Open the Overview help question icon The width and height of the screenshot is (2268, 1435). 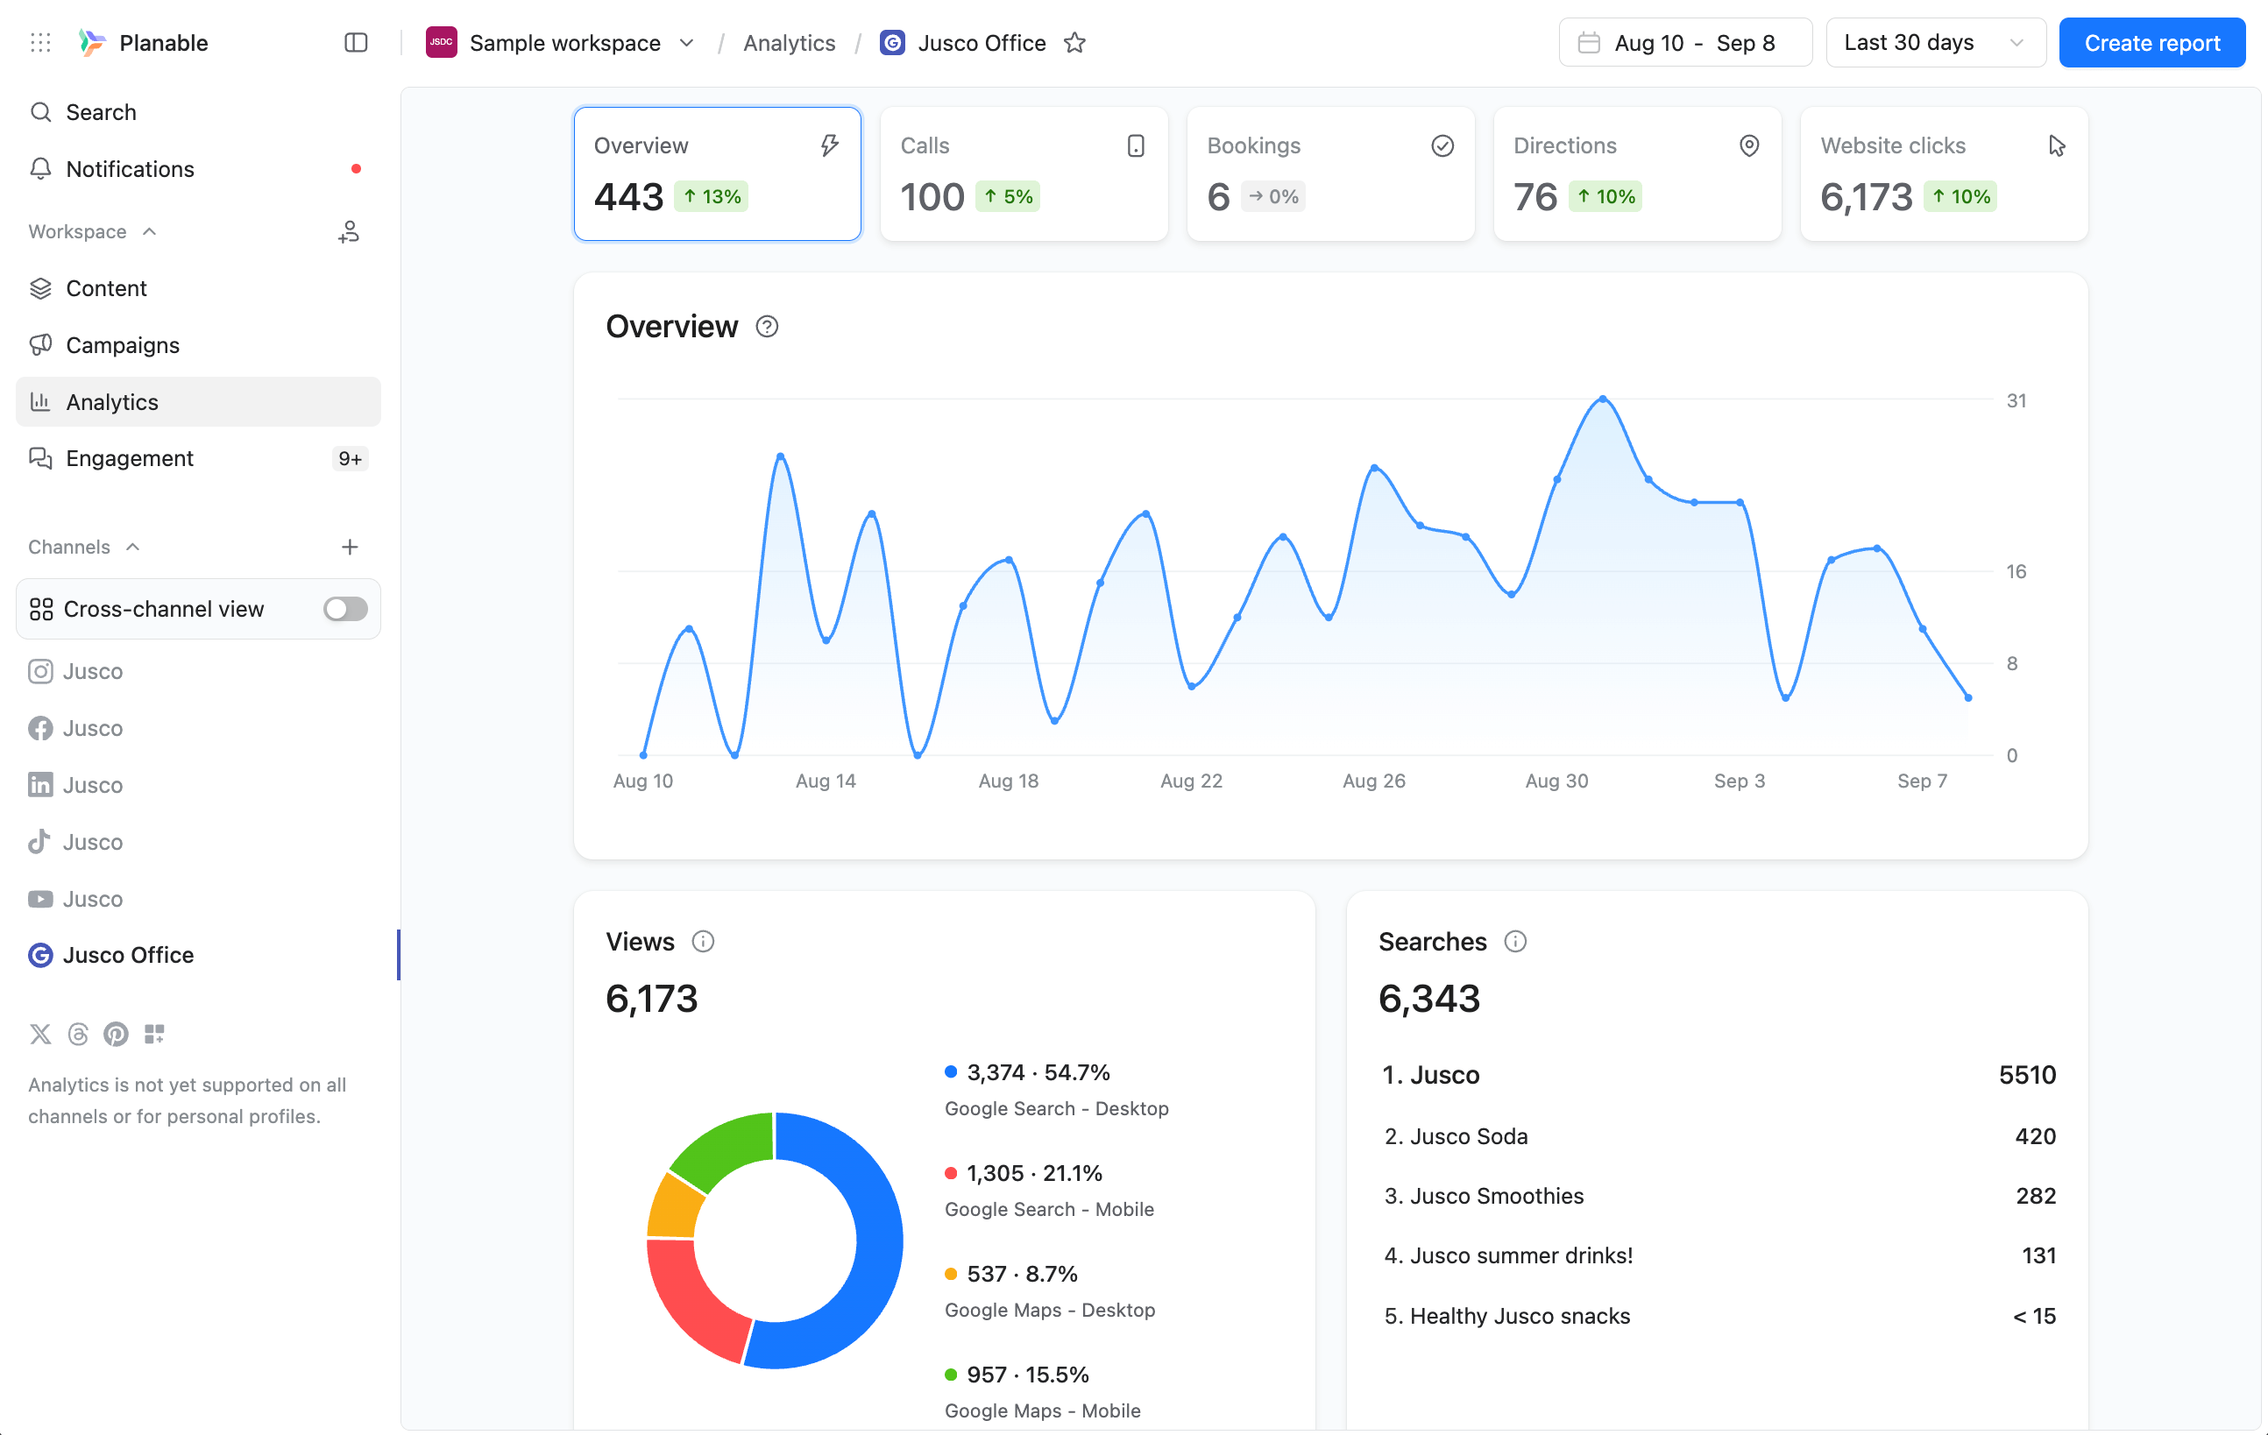click(767, 327)
